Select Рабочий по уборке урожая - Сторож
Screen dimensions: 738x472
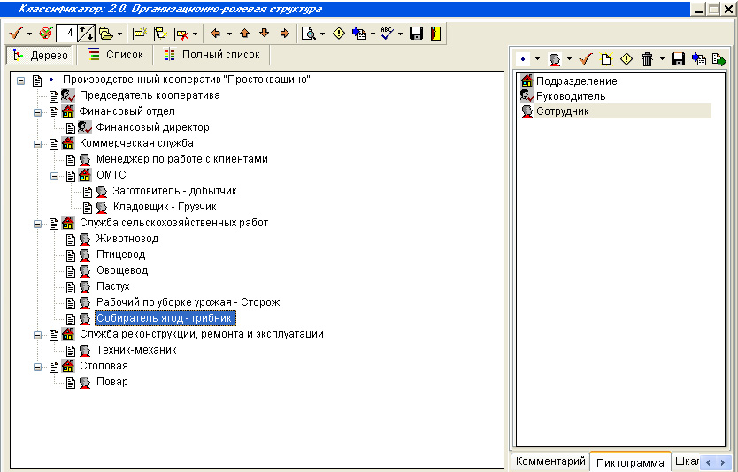coord(188,302)
